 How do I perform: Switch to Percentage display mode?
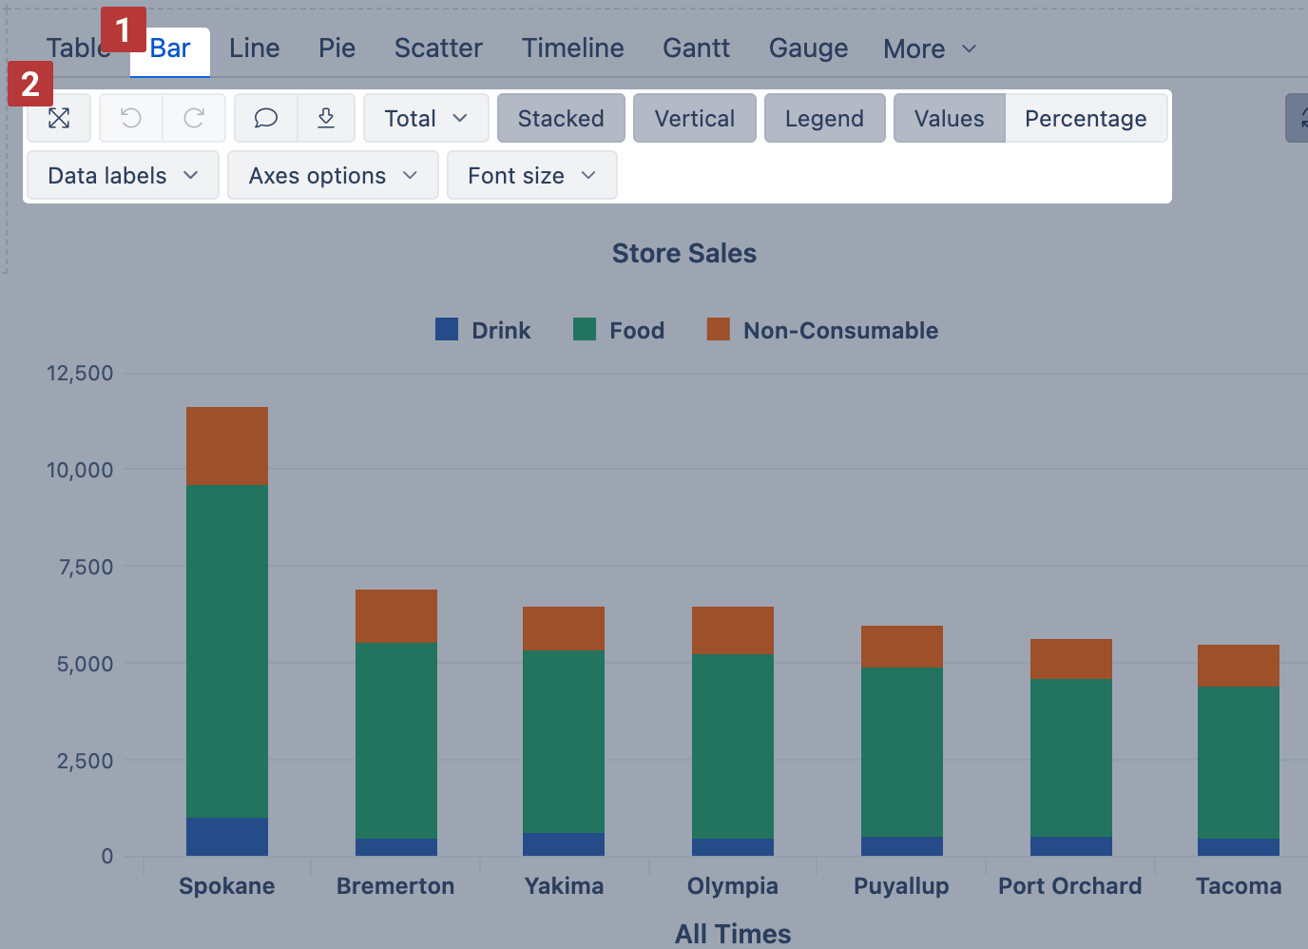point(1086,118)
